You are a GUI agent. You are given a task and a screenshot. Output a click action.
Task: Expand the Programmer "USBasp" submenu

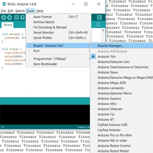coord(58,59)
